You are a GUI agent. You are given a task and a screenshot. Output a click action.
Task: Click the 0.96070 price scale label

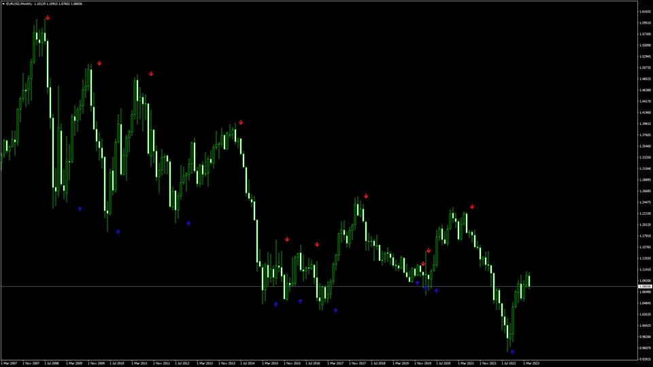(645, 348)
